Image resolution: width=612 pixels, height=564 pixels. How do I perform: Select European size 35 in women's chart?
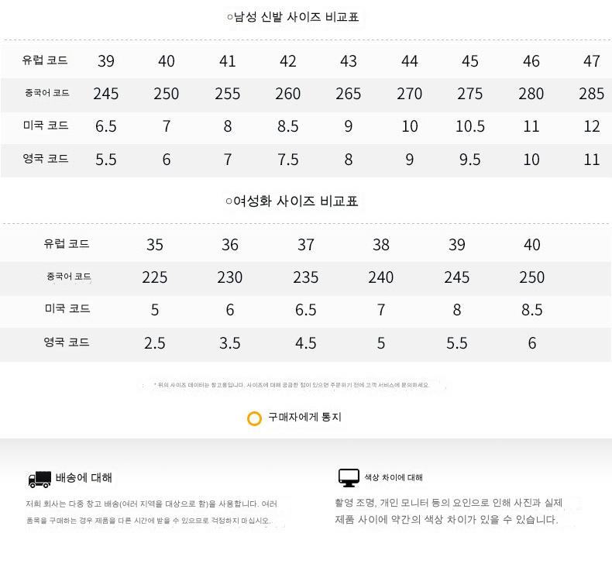(x=155, y=245)
